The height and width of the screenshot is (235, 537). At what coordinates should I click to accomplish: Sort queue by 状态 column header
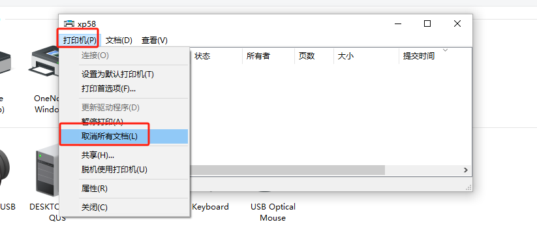(216, 56)
